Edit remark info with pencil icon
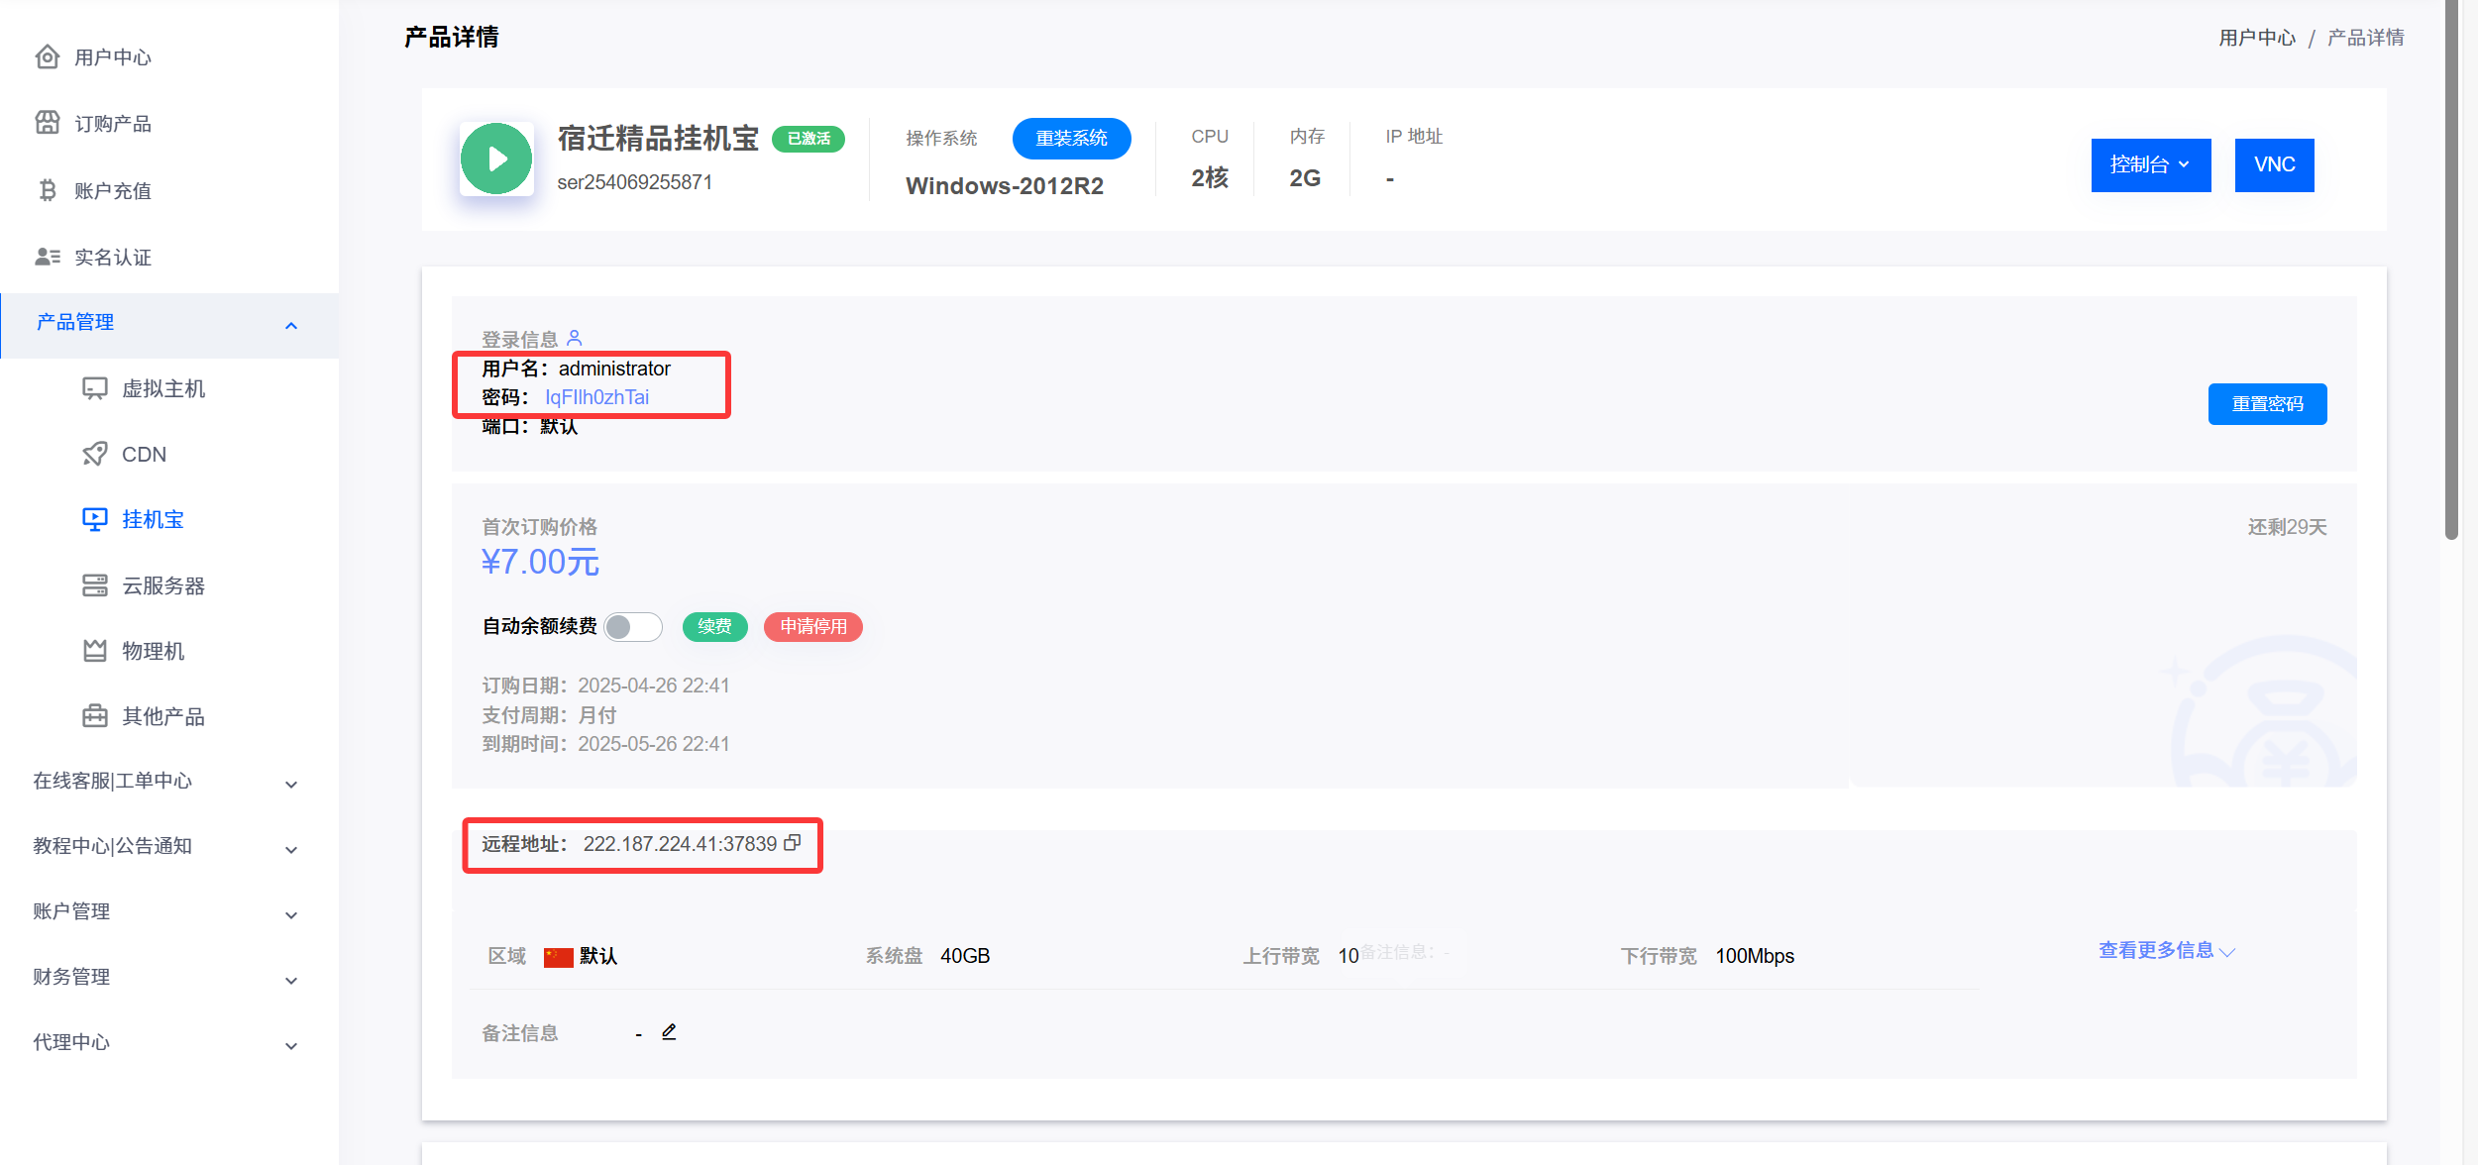2478x1165 pixels. coord(669,1032)
